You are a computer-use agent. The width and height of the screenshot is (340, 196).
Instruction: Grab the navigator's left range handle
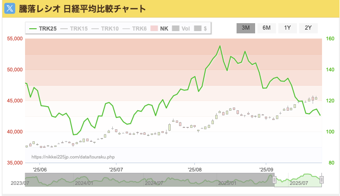[275, 180]
